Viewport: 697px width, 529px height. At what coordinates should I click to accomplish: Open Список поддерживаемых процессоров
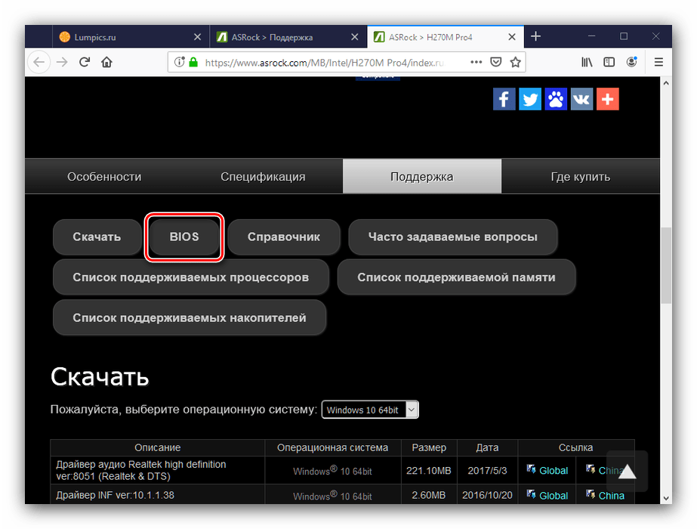tap(191, 277)
